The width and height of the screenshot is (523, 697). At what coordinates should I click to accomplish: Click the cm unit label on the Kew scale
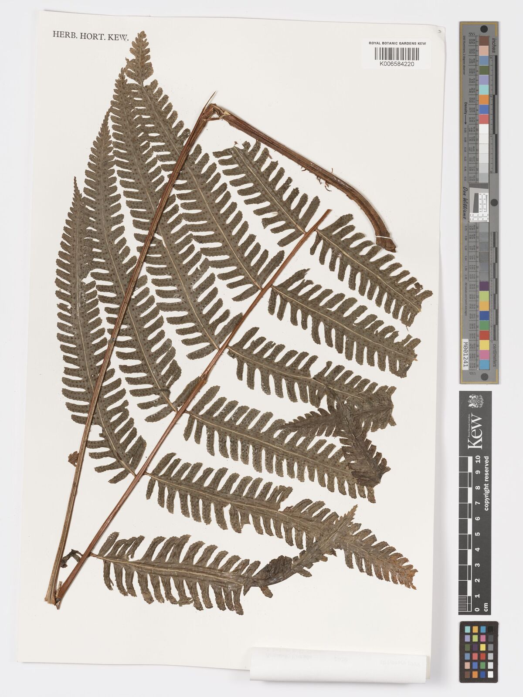point(486,608)
